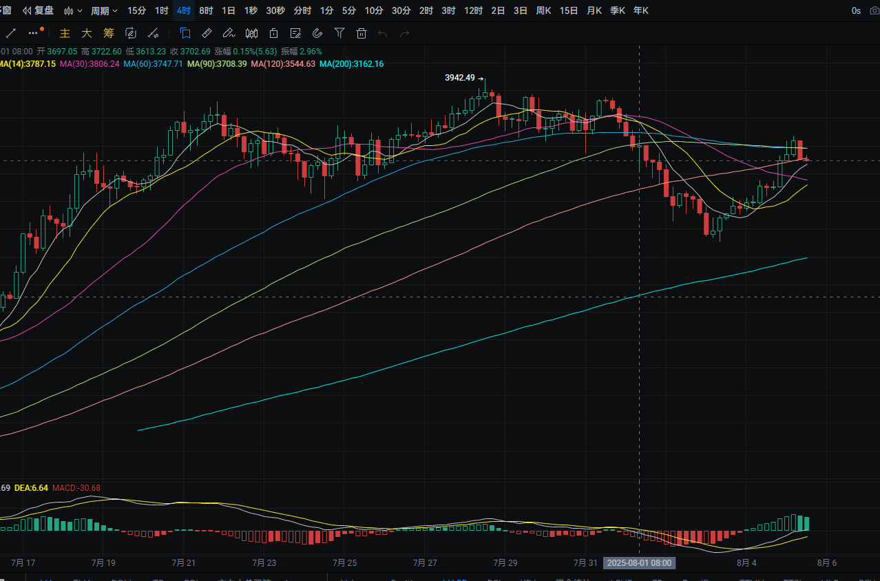
Task: Expand the 周期 period dropdown
Action: (x=104, y=10)
